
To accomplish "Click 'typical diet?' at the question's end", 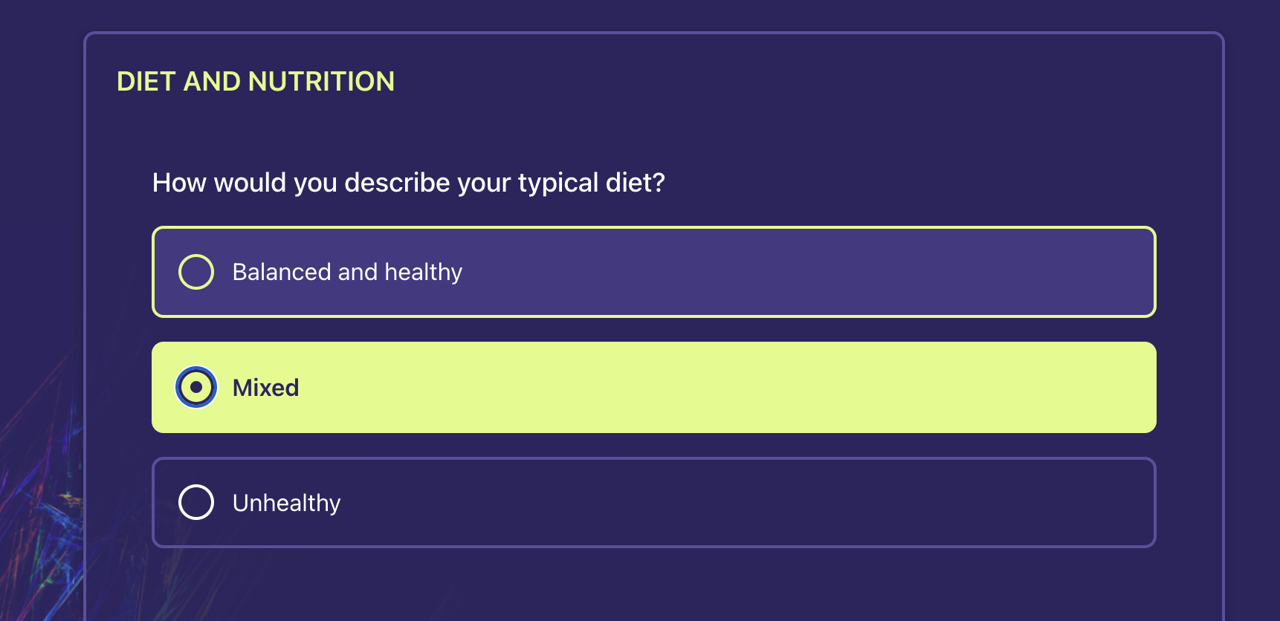I will click(x=591, y=183).
